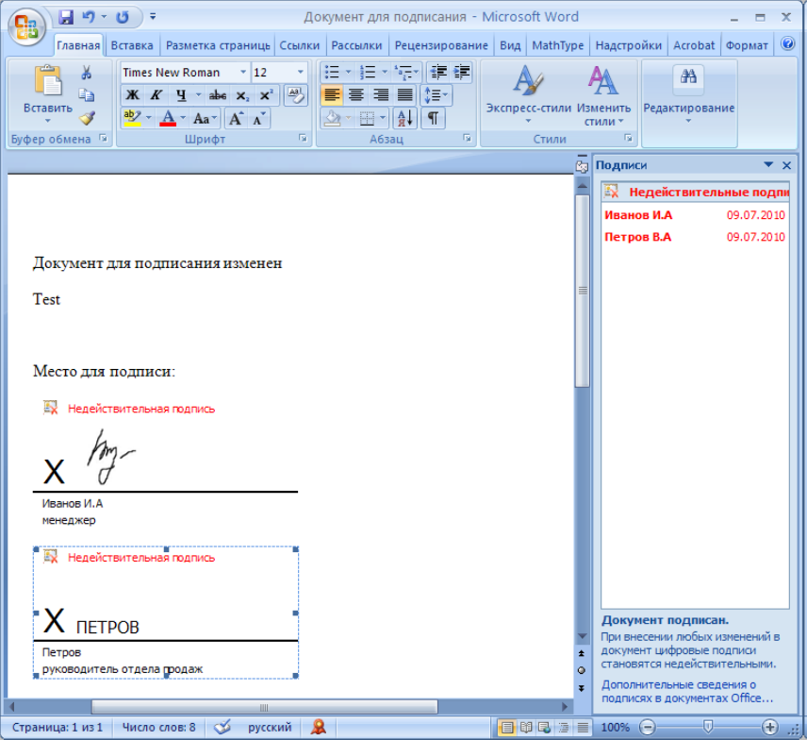Screen dimensions: 807x740
Task: Shrink font size icon
Action: point(258,119)
